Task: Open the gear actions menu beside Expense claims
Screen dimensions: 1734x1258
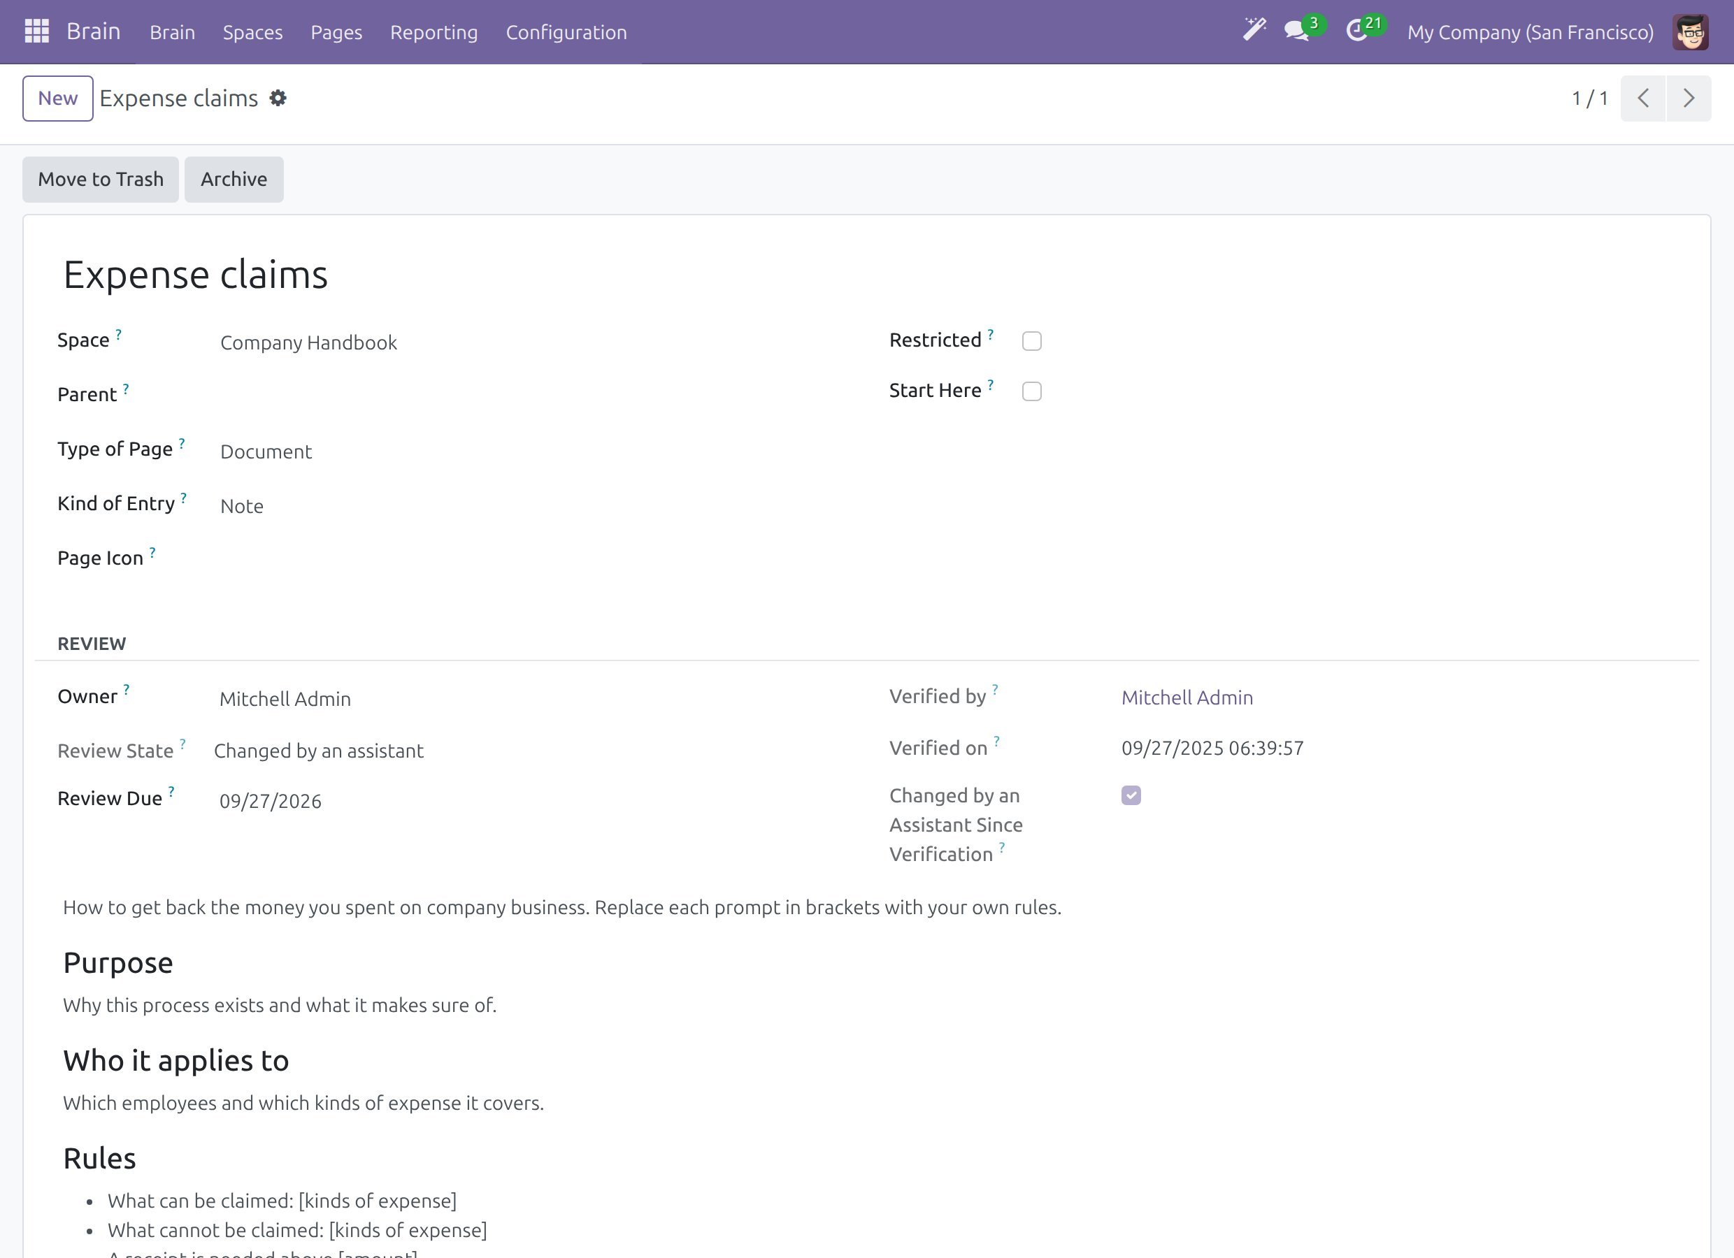Action: point(278,98)
